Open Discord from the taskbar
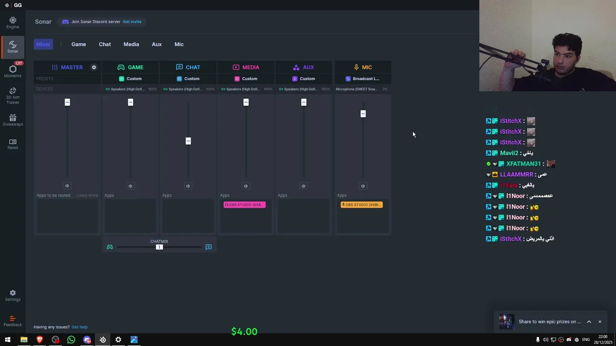616x346 pixels. tap(87, 340)
